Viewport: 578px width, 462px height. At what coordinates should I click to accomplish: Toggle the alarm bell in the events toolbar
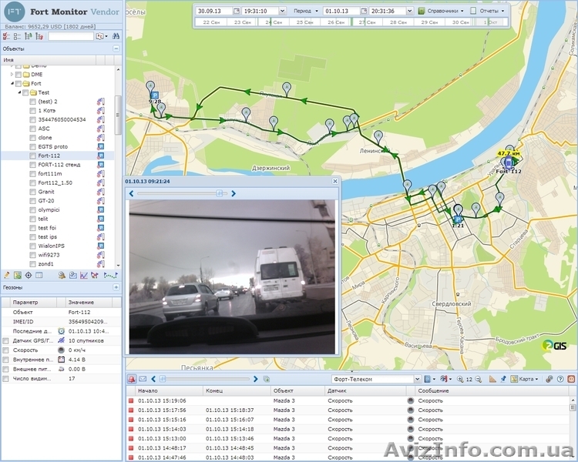pos(132,379)
